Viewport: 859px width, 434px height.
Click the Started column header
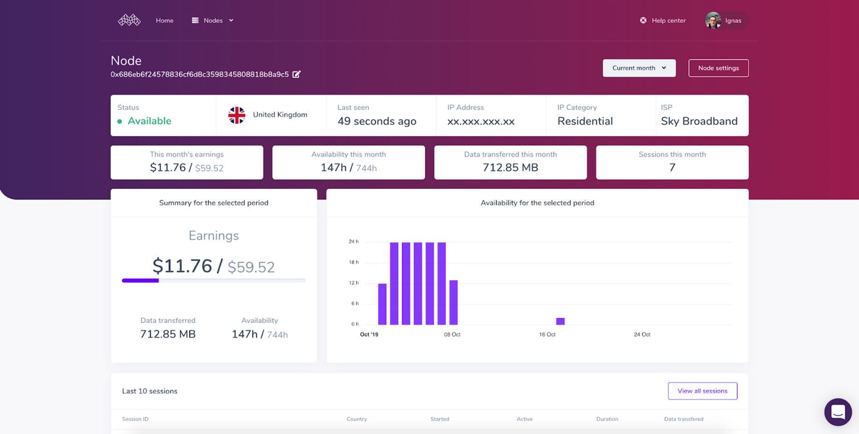(x=439, y=419)
